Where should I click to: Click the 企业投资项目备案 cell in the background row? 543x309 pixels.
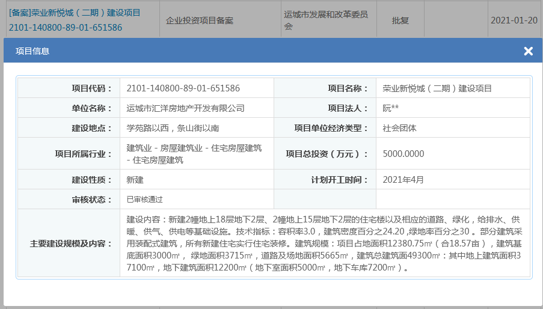(200, 20)
